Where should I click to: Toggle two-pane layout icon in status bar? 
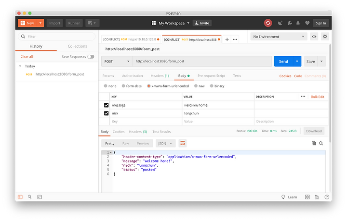pyautogui.click(x=307, y=197)
